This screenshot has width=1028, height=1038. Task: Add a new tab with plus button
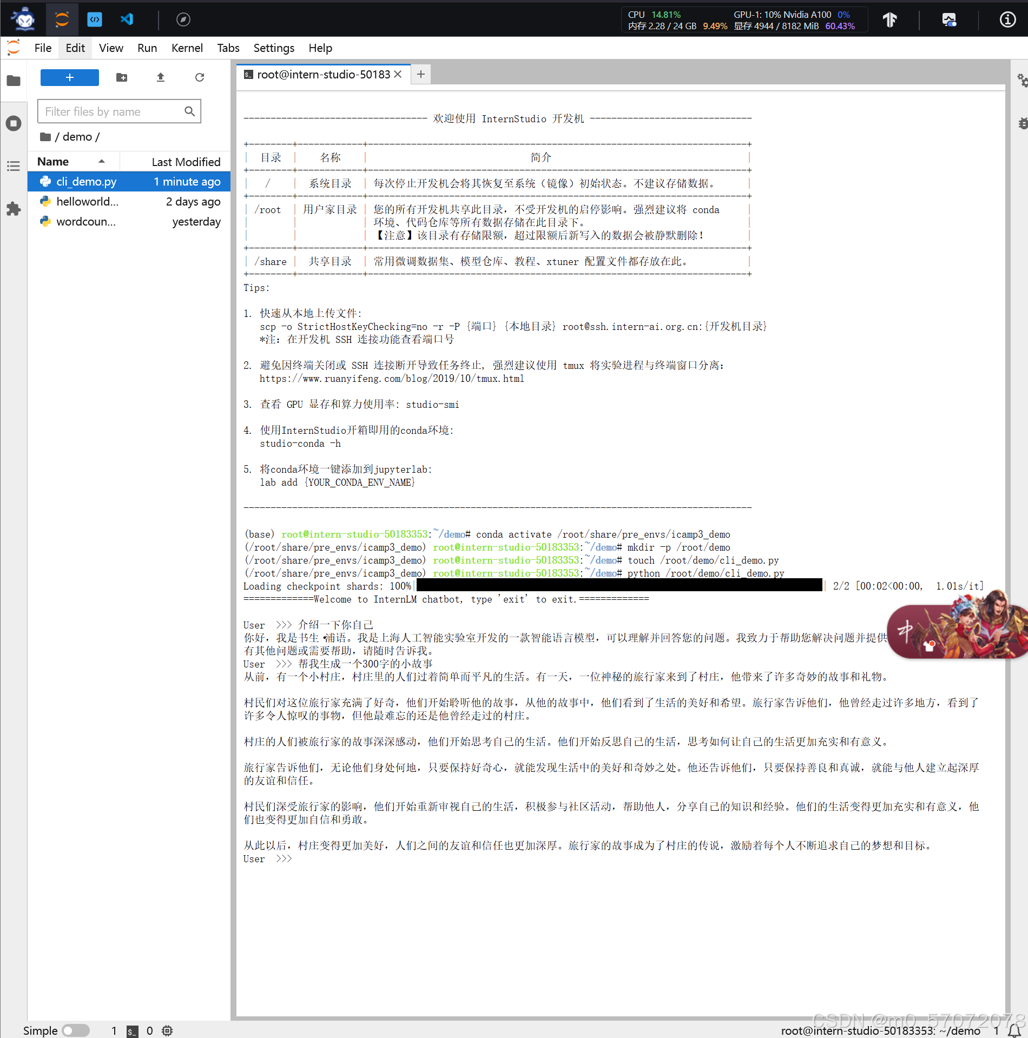point(421,75)
